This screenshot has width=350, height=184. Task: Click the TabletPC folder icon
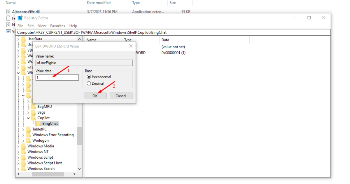coord(29,129)
